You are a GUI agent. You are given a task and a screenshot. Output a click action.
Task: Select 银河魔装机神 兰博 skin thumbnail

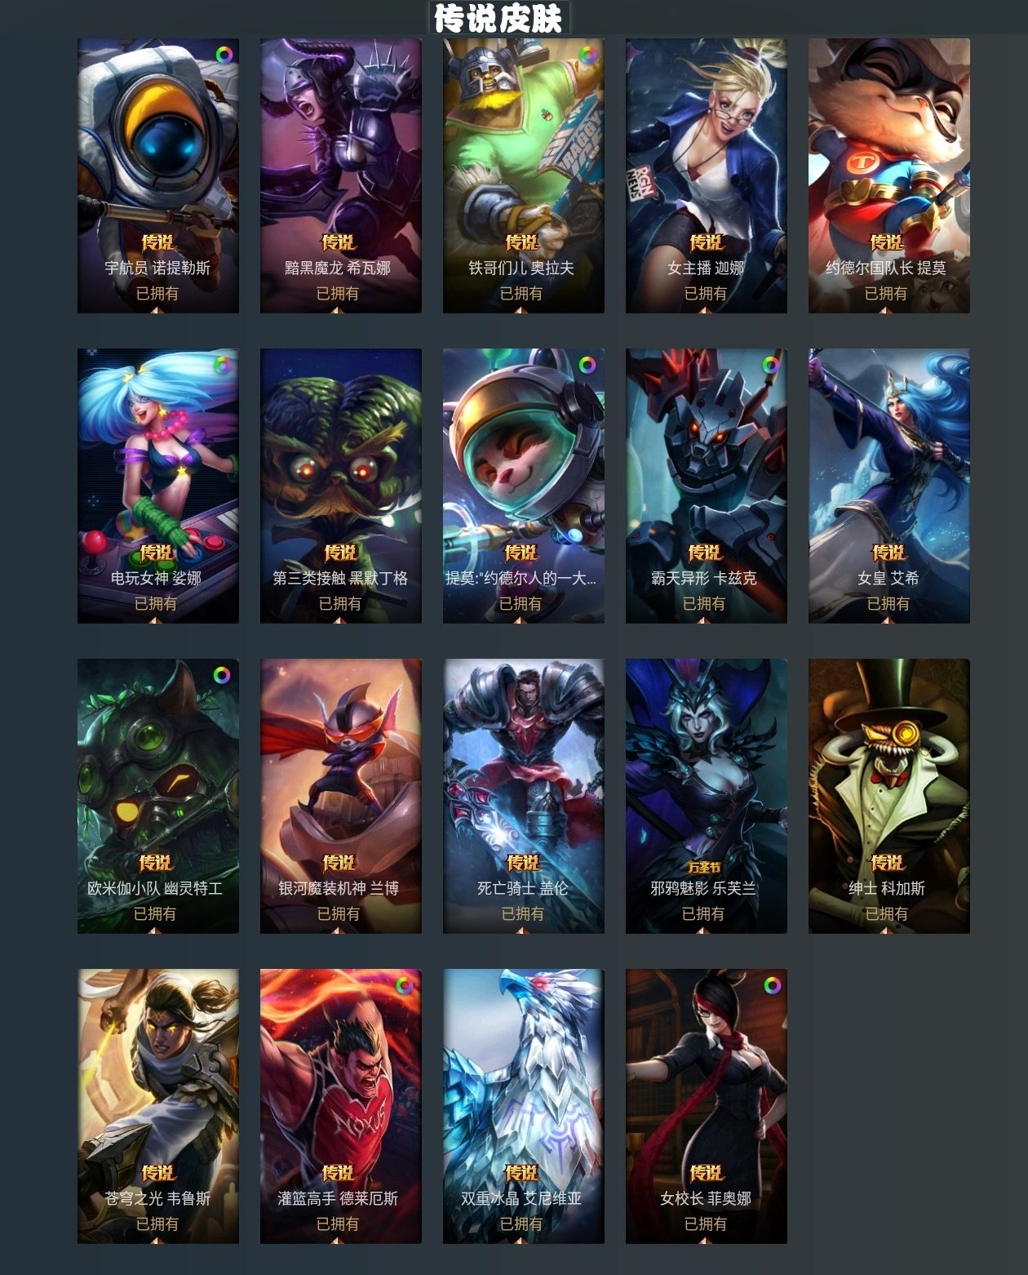click(341, 796)
